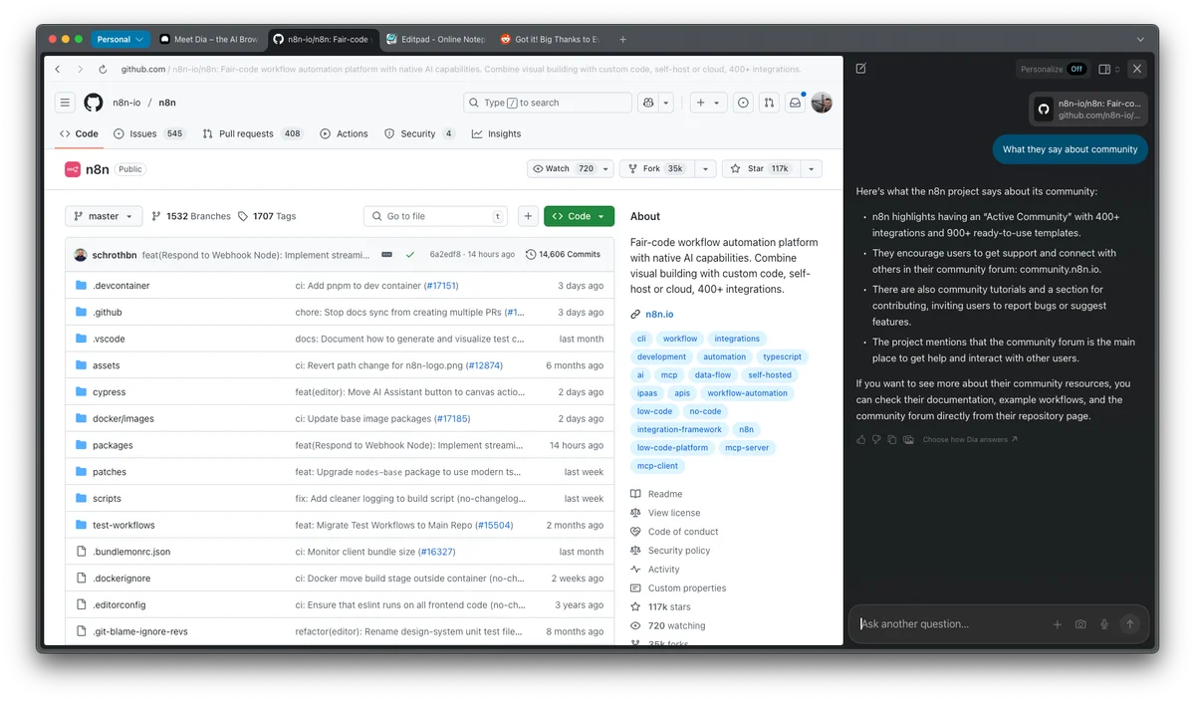This screenshot has width=1195, height=701.
Task: Expand the Star lists dropdown arrow
Action: (812, 169)
